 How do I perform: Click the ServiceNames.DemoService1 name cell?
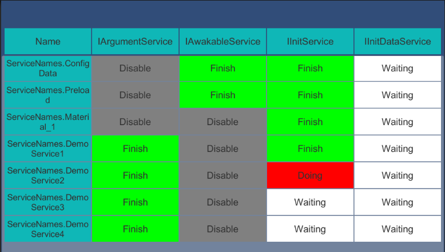click(48, 149)
